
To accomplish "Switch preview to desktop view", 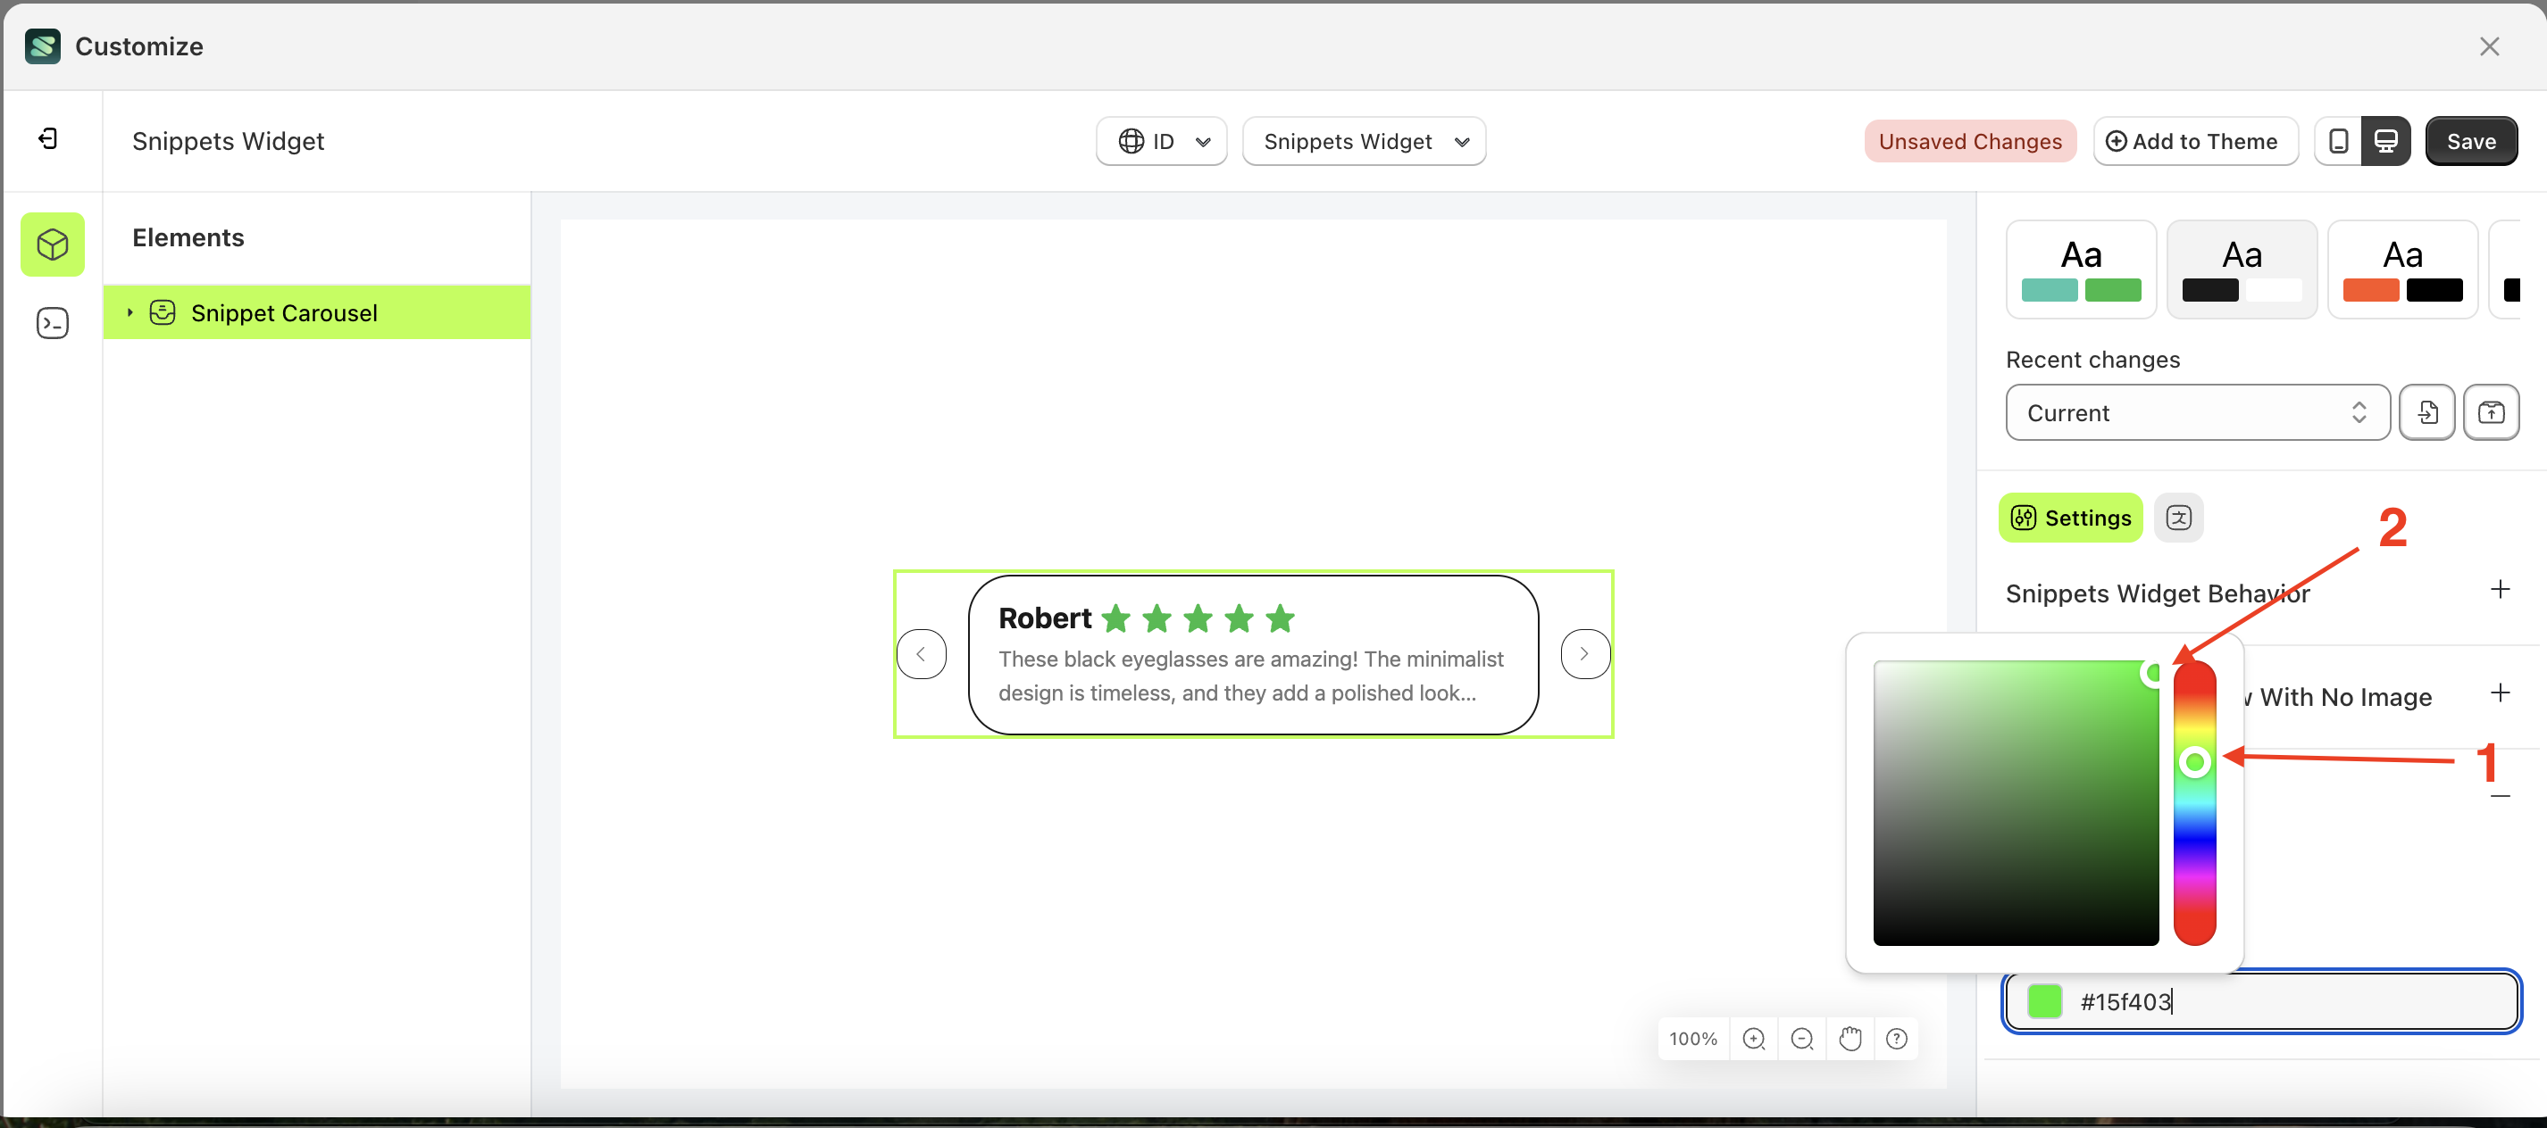I will coord(2388,140).
